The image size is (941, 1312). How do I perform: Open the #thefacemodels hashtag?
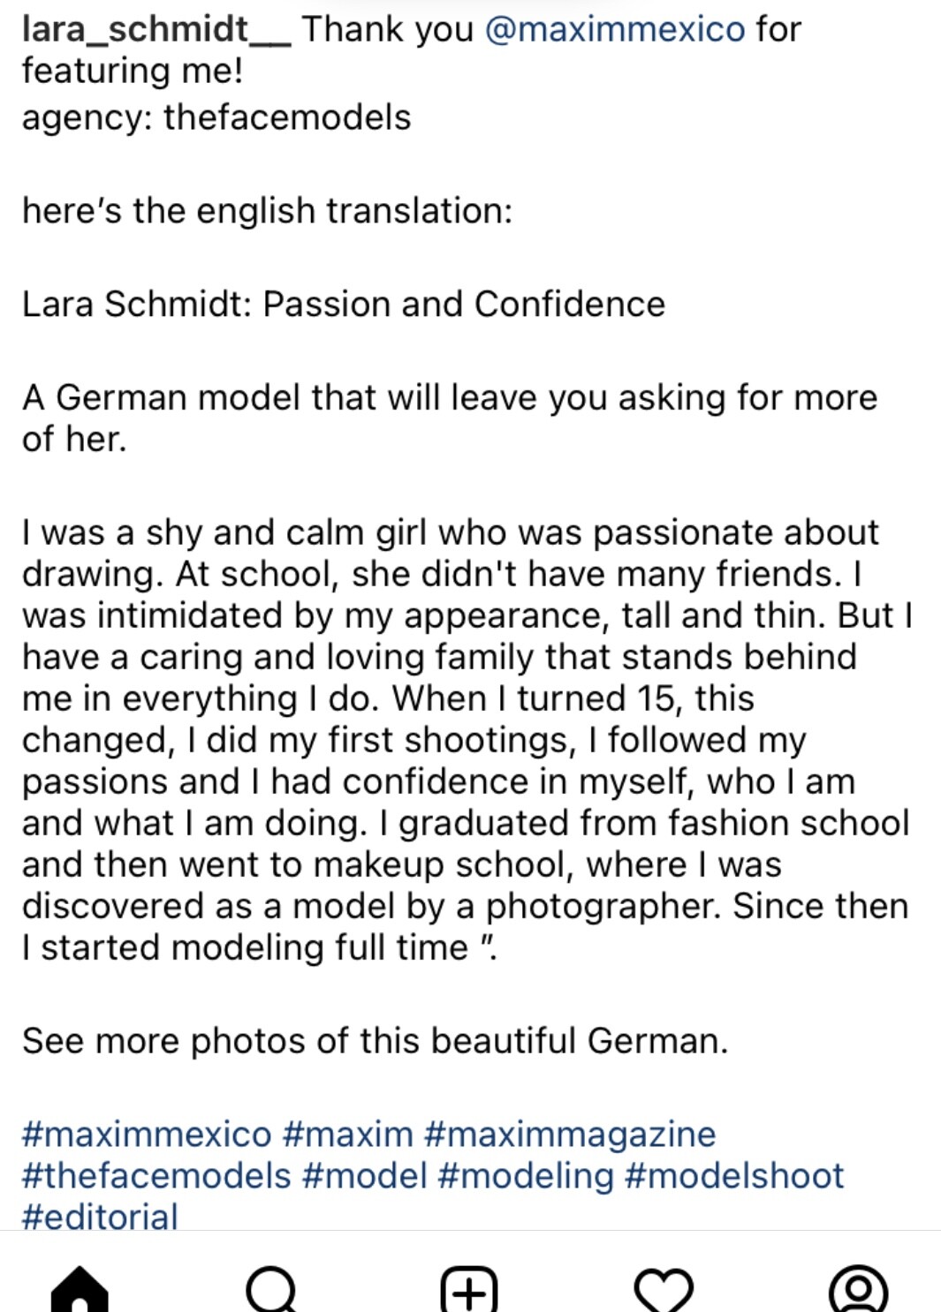pyautogui.click(x=156, y=1175)
